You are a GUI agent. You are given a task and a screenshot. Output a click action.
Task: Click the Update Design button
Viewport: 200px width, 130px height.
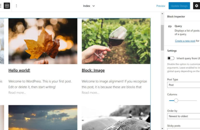pos(179,6)
